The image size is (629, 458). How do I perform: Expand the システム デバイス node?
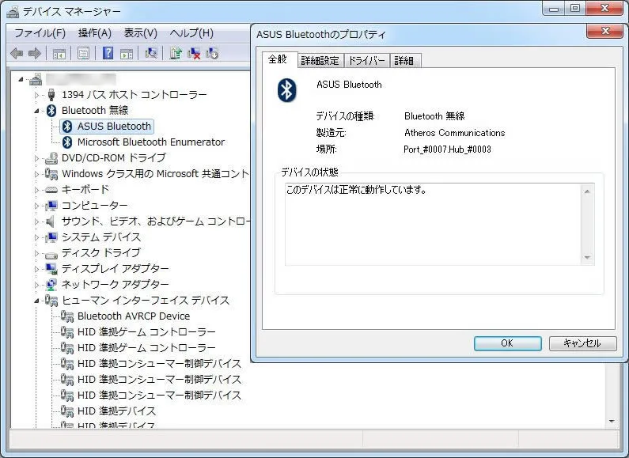(x=37, y=237)
